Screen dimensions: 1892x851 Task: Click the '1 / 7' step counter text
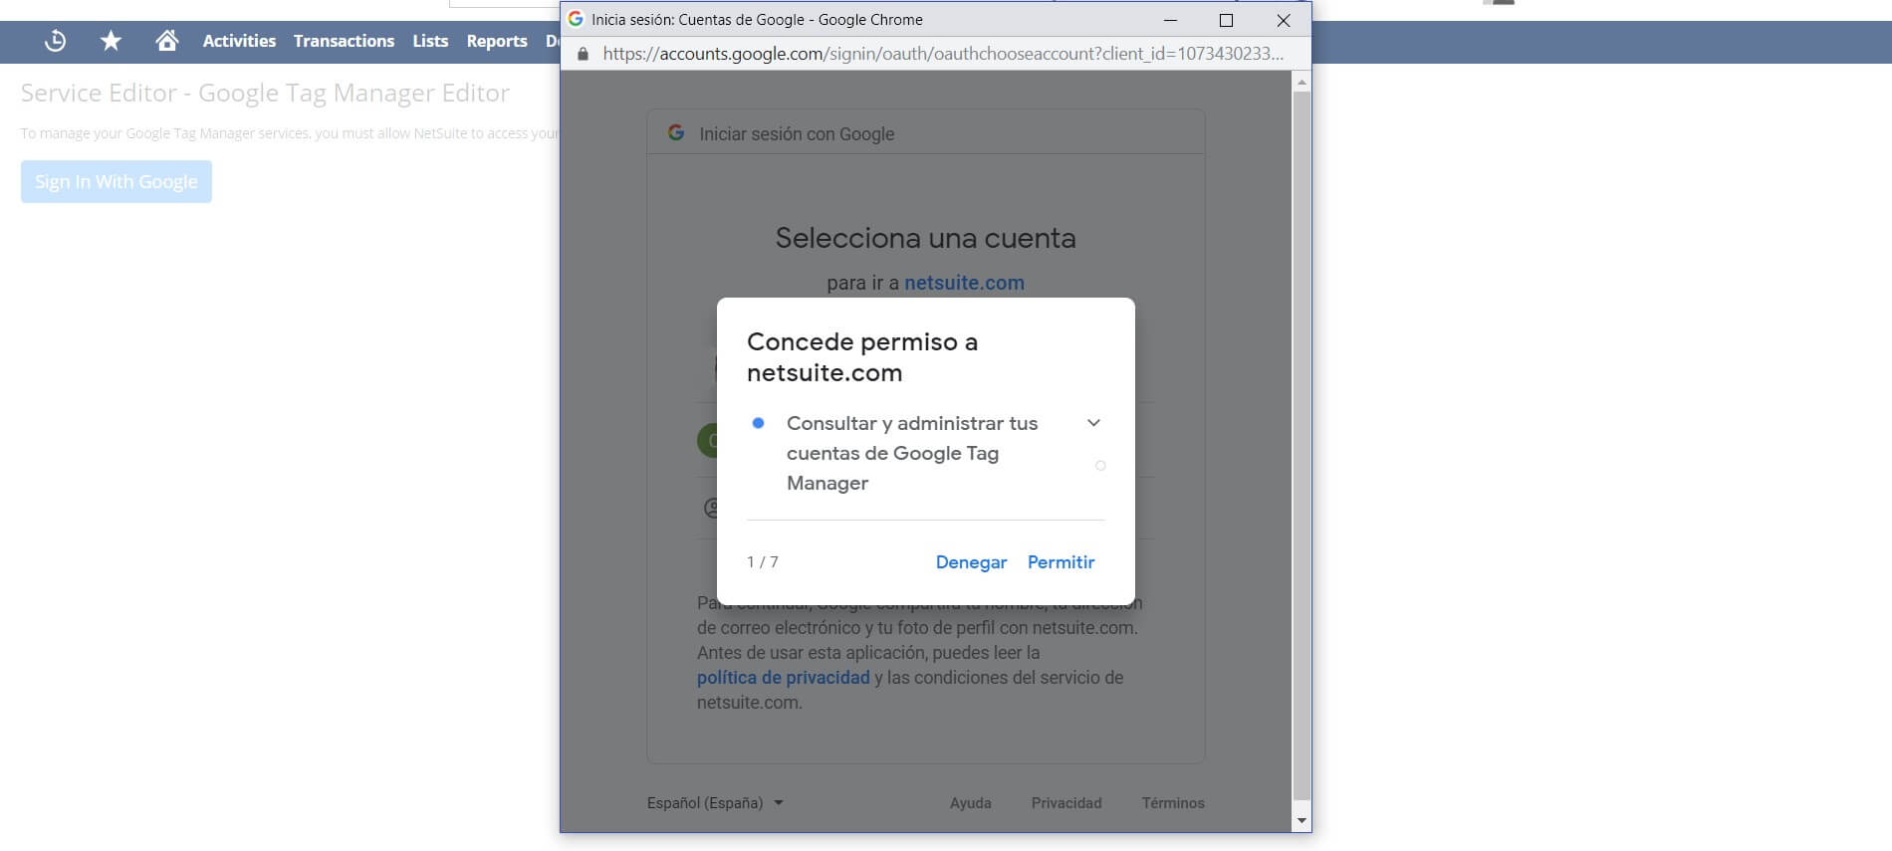pyautogui.click(x=763, y=562)
